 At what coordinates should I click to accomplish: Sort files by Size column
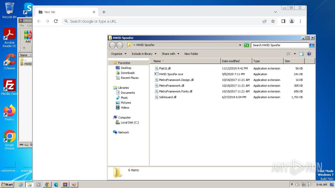pyautogui.click(x=294, y=61)
